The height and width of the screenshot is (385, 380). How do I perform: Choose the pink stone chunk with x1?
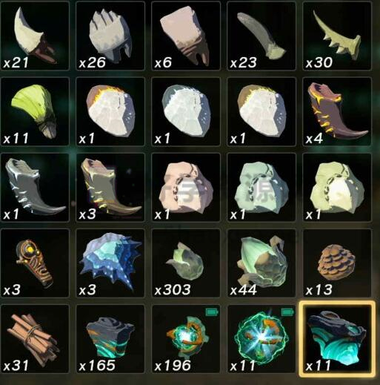pos(186,187)
